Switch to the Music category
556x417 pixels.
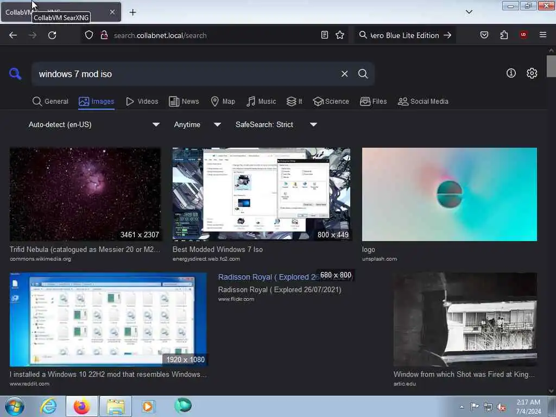pyautogui.click(x=261, y=102)
